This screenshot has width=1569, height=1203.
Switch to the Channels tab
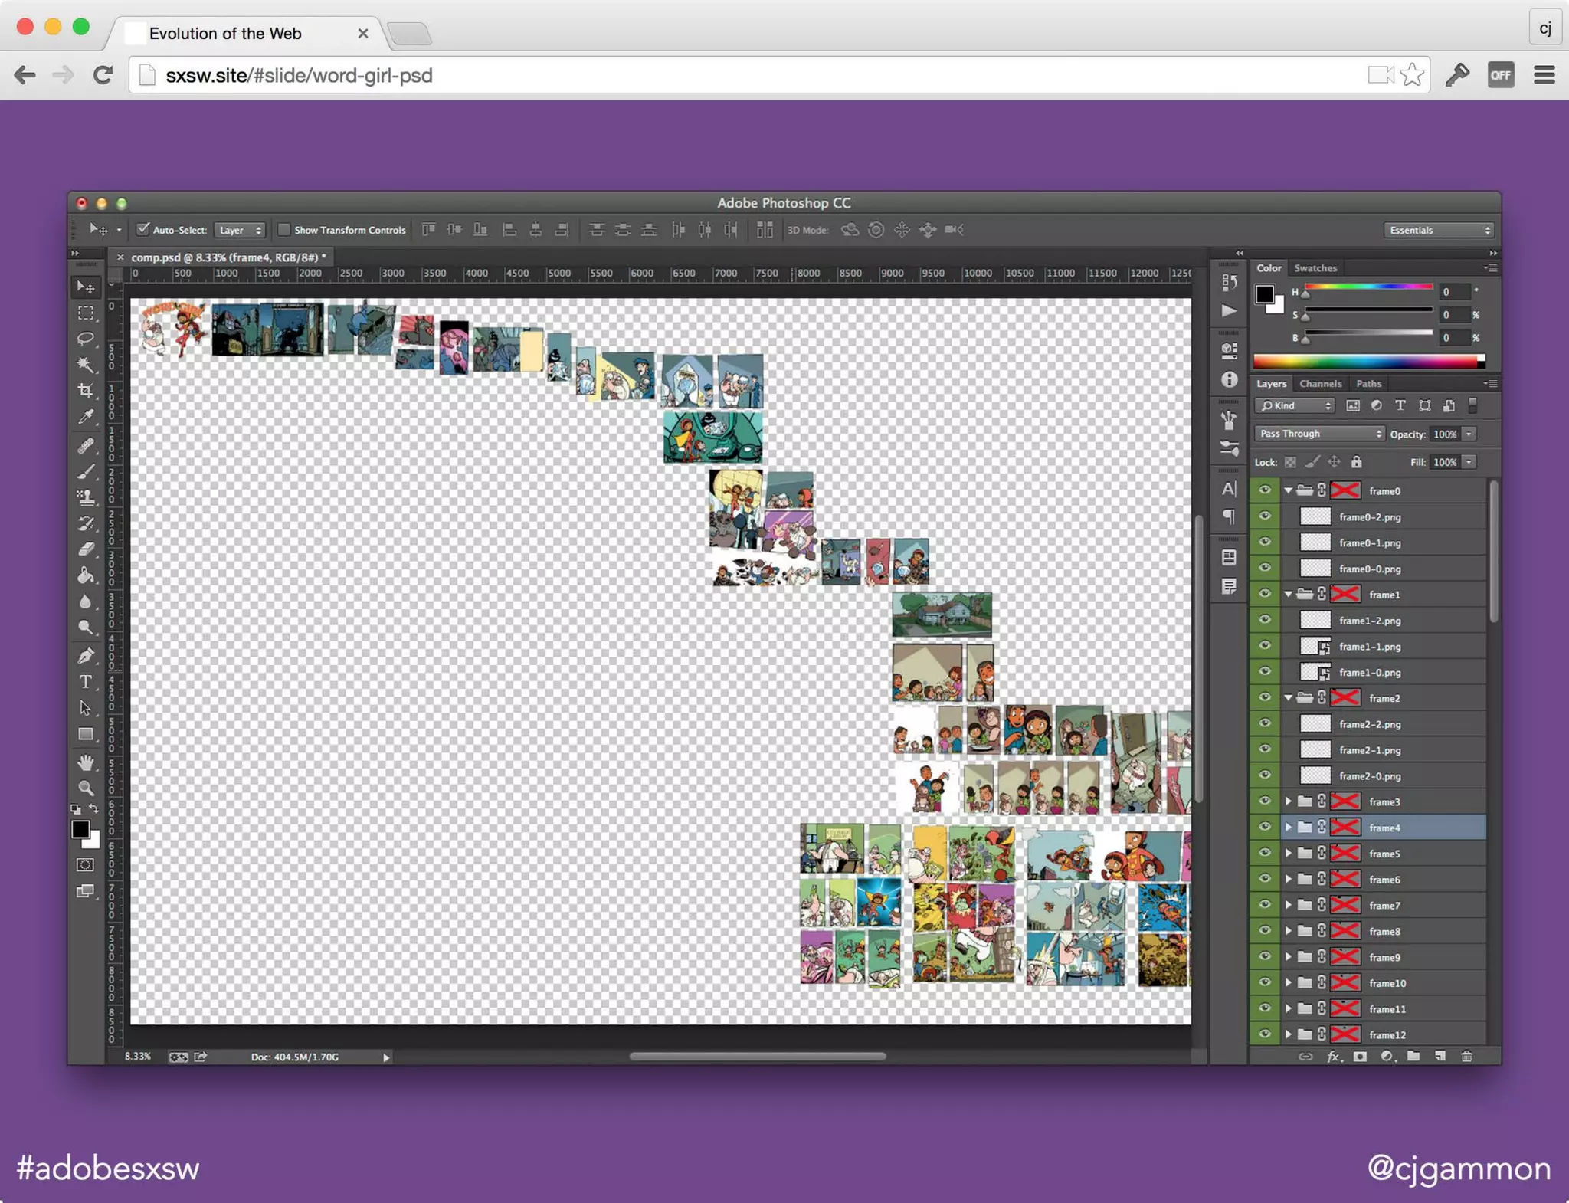tap(1320, 384)
